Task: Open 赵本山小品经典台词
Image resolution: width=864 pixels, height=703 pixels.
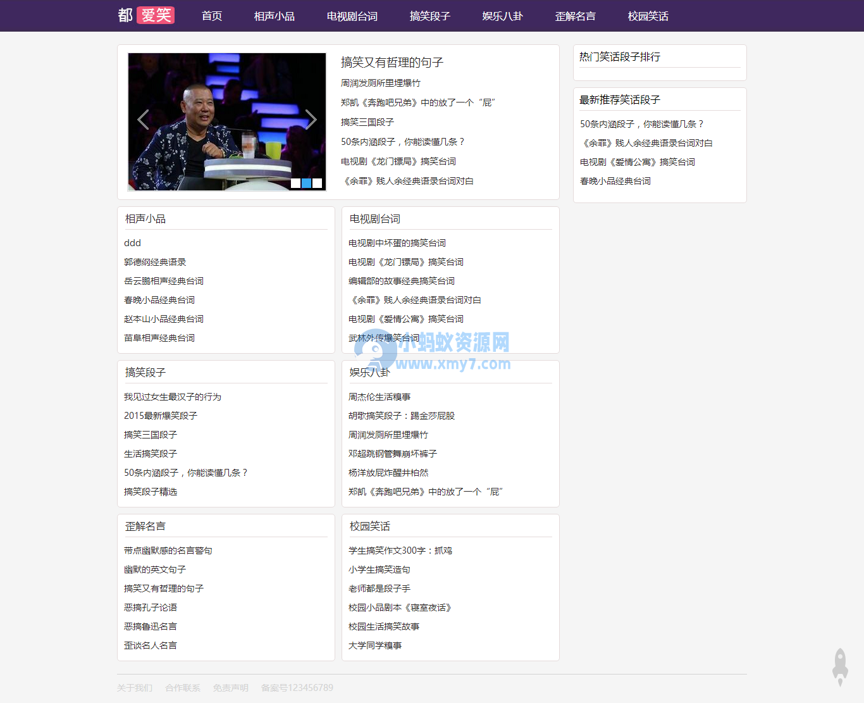Action: (x=164, y=319)
